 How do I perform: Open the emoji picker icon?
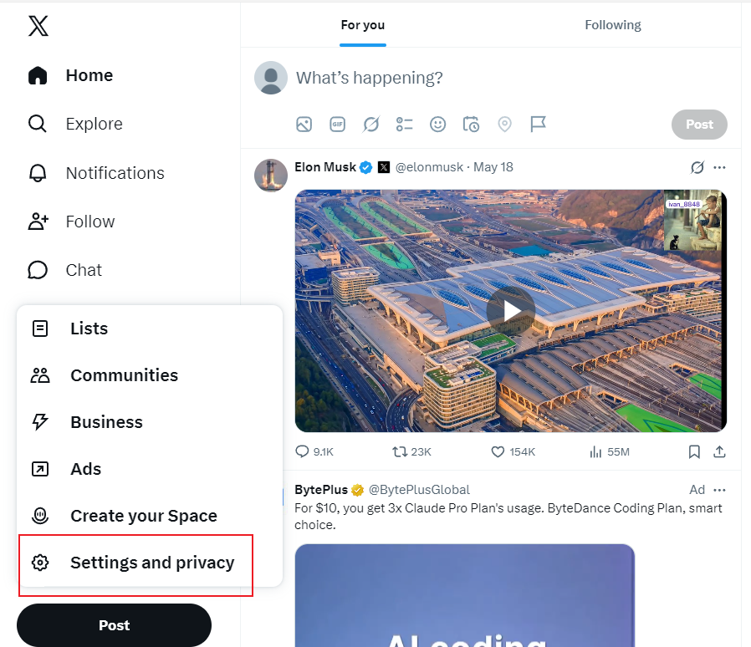437,125
